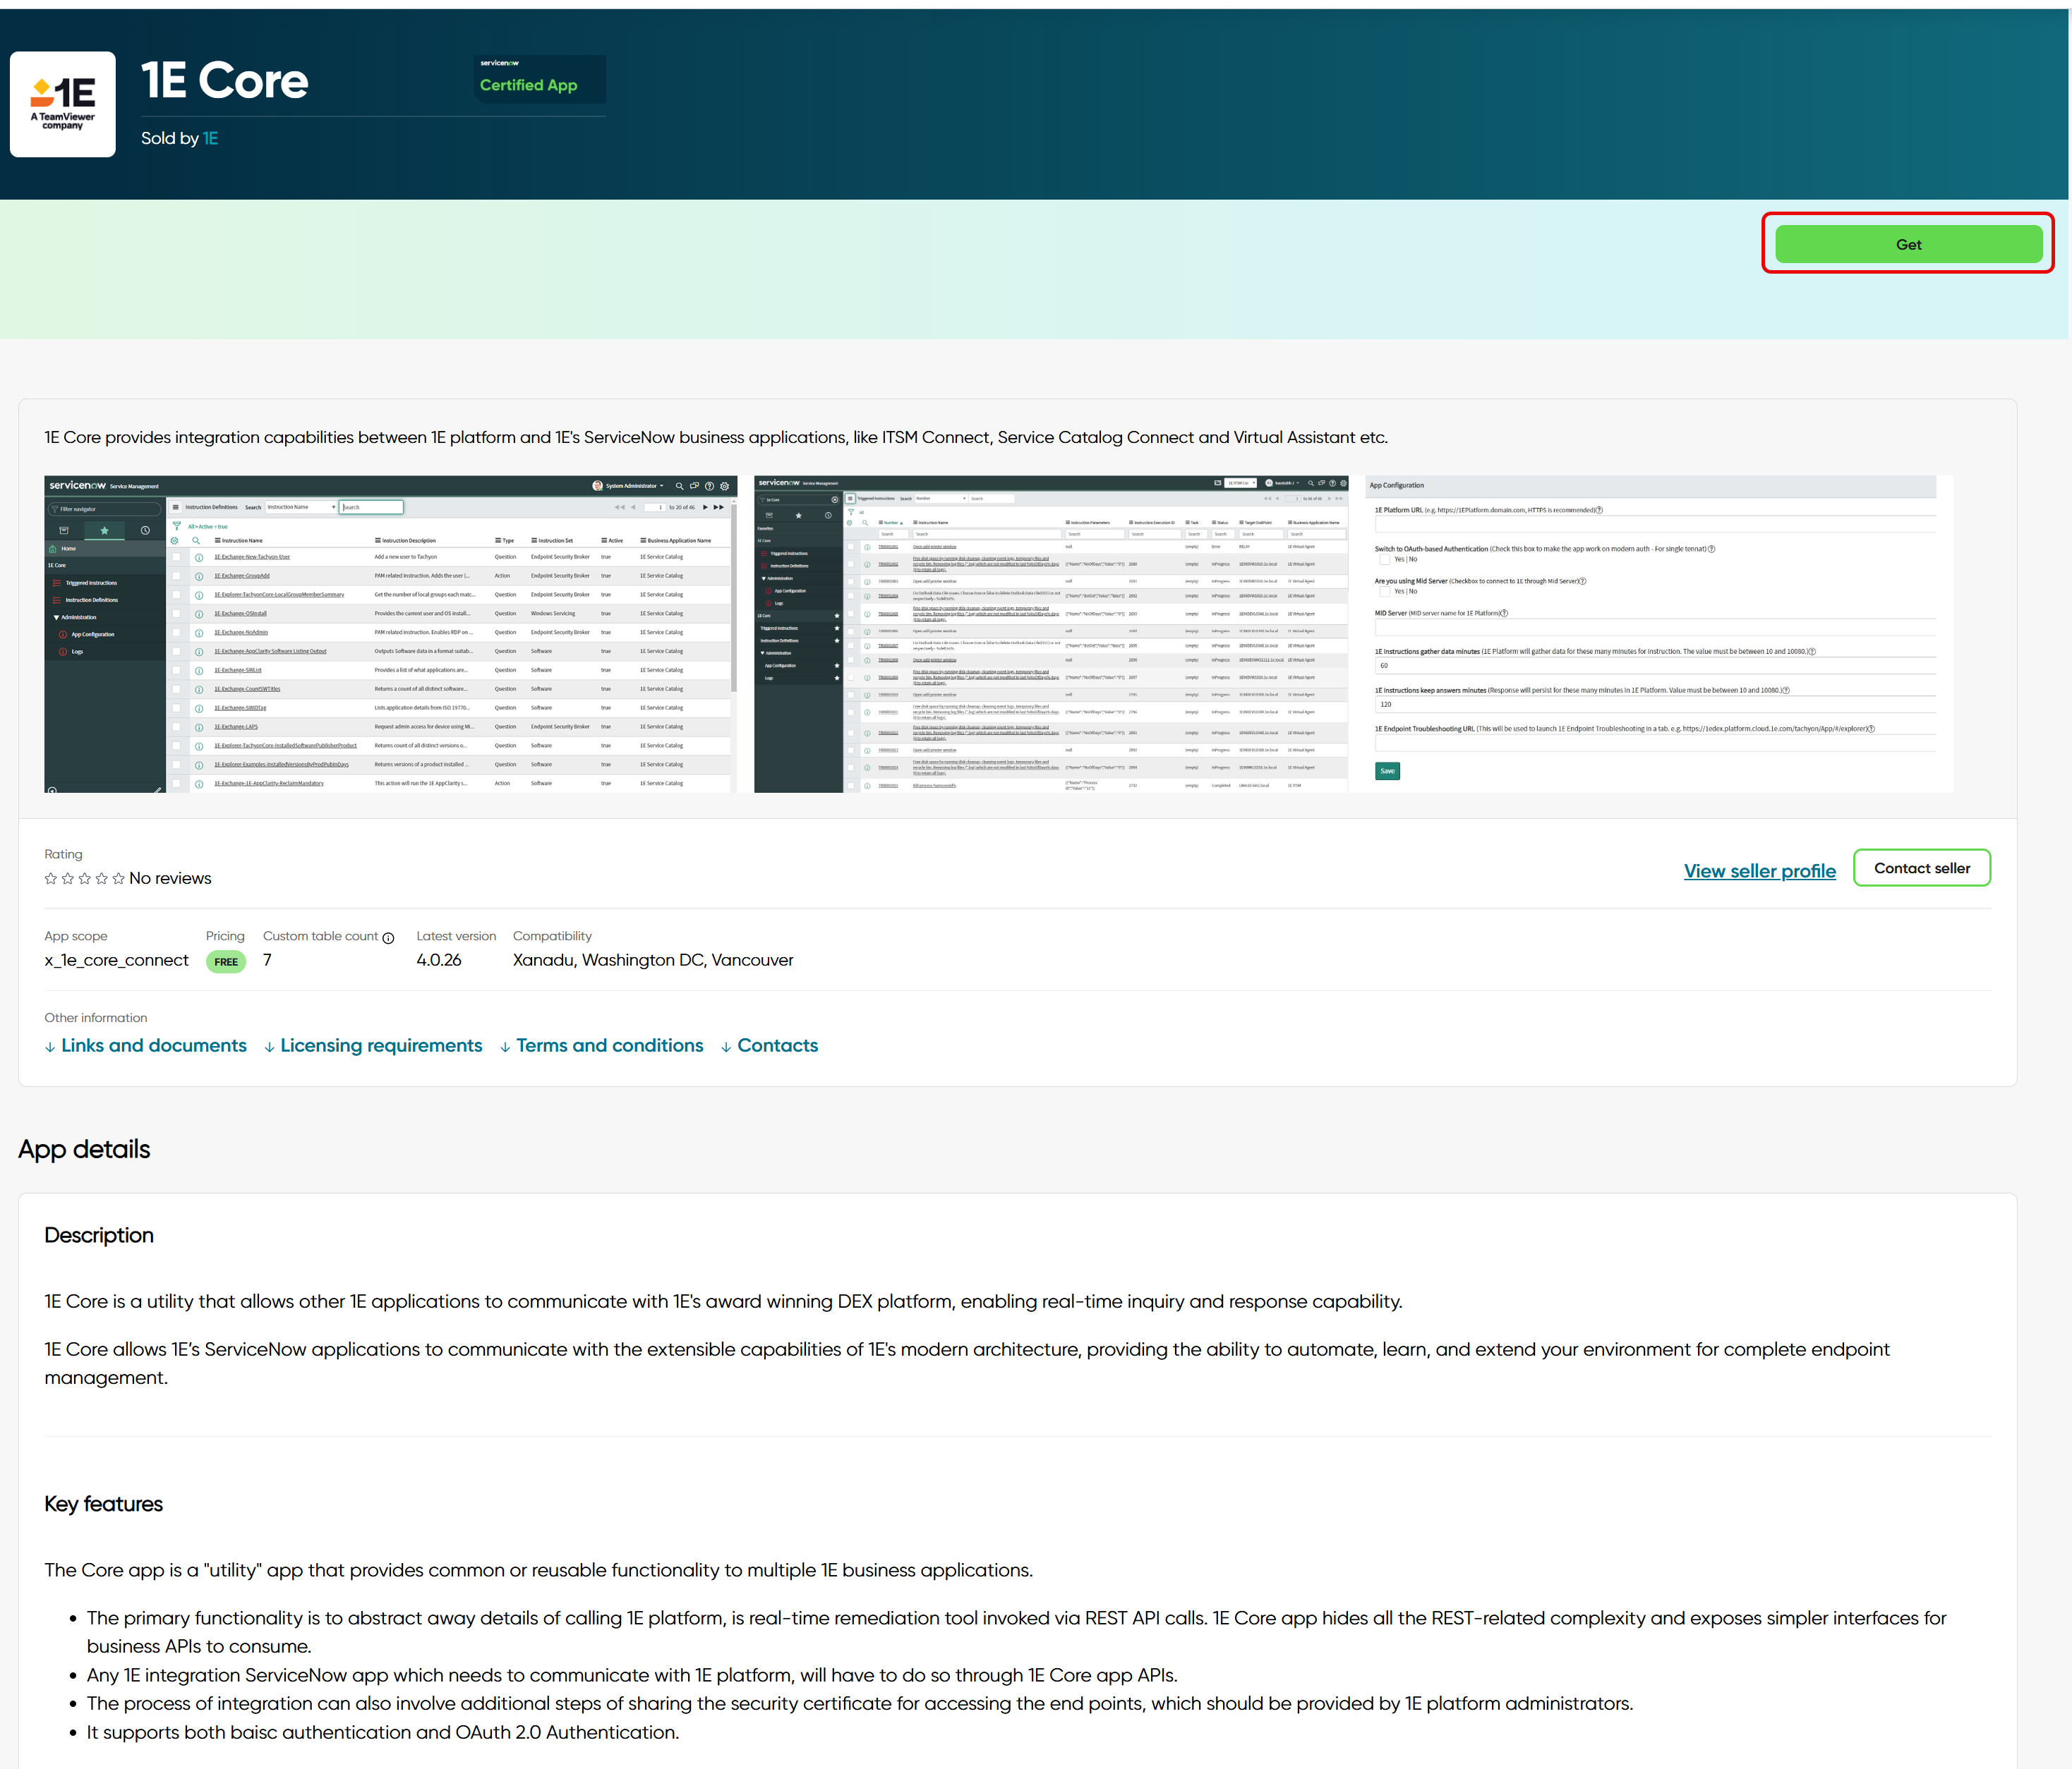Click the custom table count info icon
The width and height of the screenshot is (2072, 1769).
[x=388, y=937]
